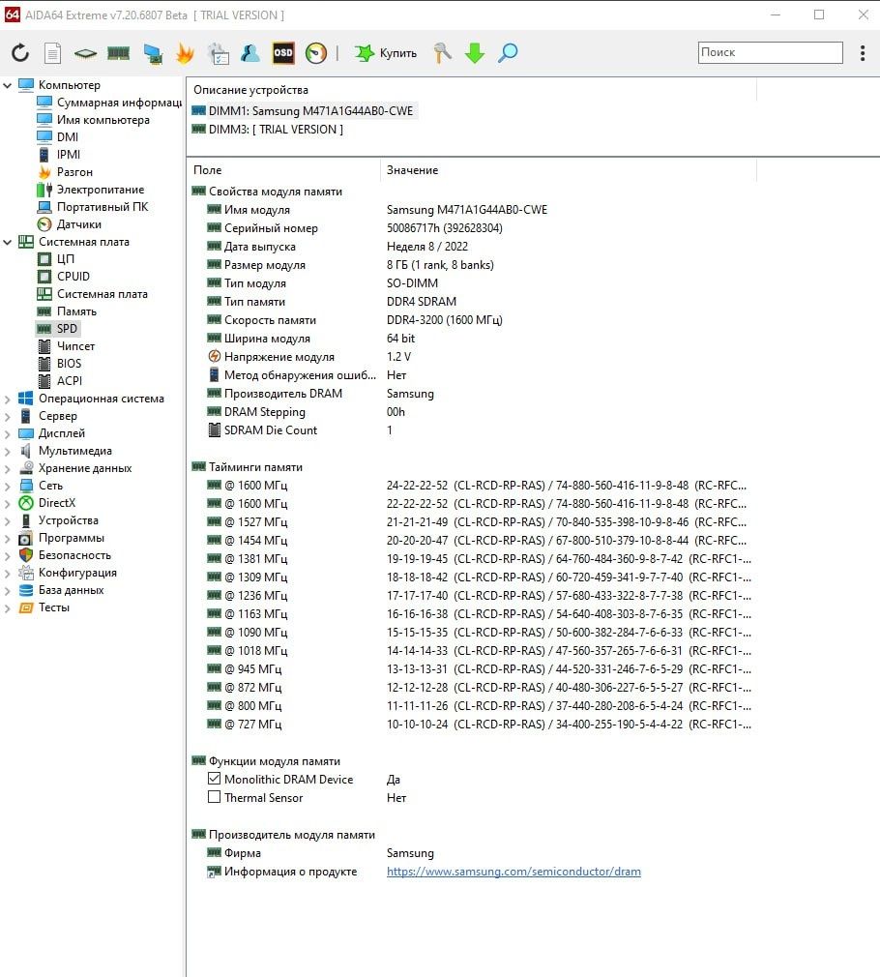
Task: Expand the Операционная система node
Action: pos(8,400)
